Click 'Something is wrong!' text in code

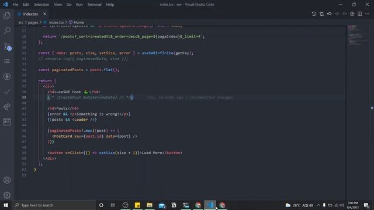[98, 114]
